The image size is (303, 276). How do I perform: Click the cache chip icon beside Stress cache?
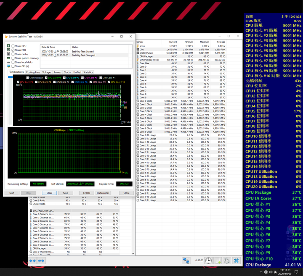[x=8, y=54]
